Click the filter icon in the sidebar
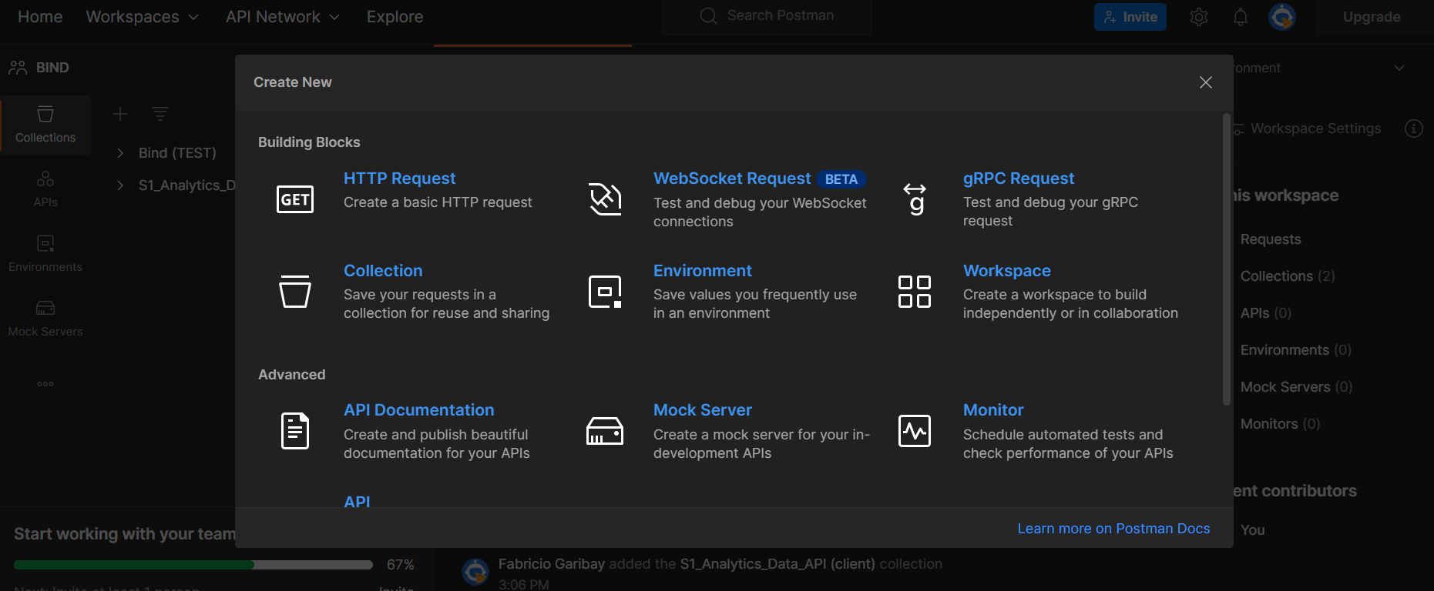This screenshot has height=591, width=1434. (x=160, y=114)
